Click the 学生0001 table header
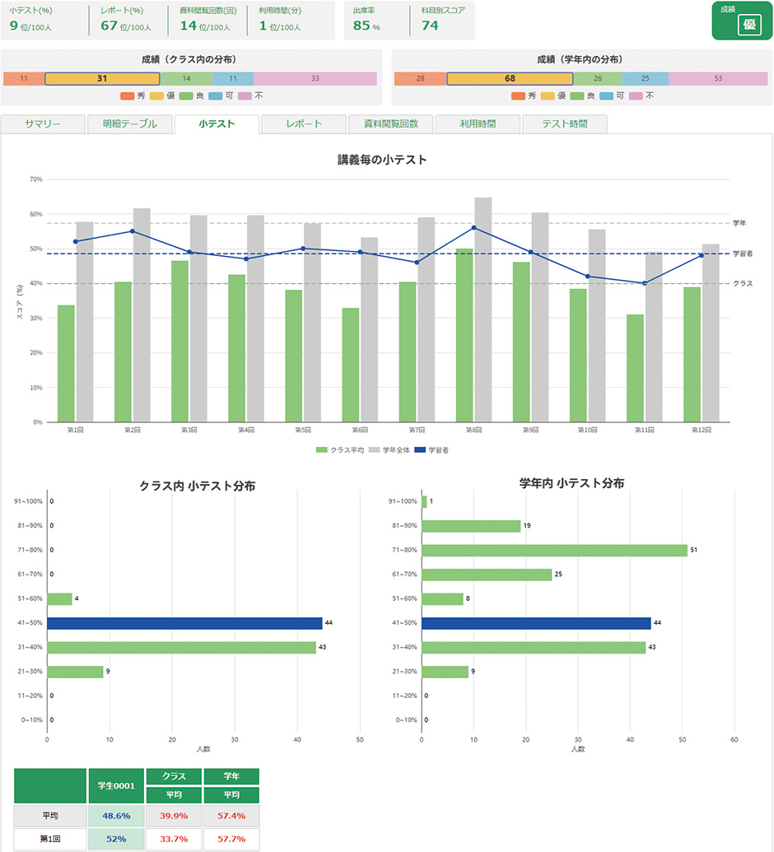 116,786
